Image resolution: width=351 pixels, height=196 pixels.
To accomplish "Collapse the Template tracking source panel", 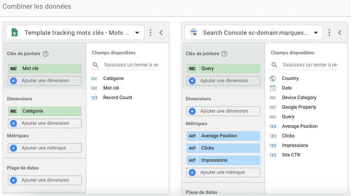I will tap(161, 33).
